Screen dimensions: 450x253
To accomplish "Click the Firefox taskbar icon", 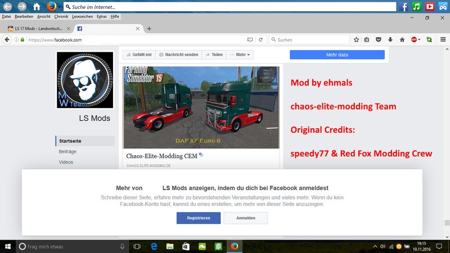I will [235, 246].
